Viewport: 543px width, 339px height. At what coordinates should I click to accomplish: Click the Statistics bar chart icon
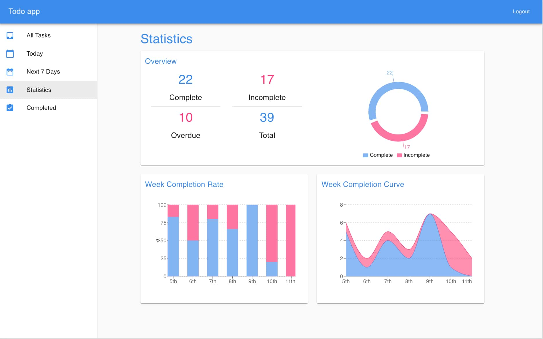10,90
